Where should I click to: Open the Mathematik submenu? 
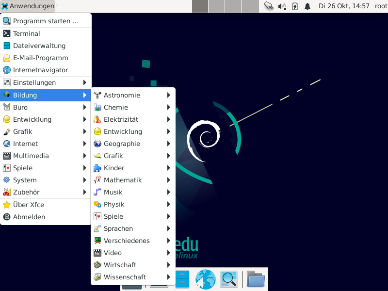coord(123,180)
